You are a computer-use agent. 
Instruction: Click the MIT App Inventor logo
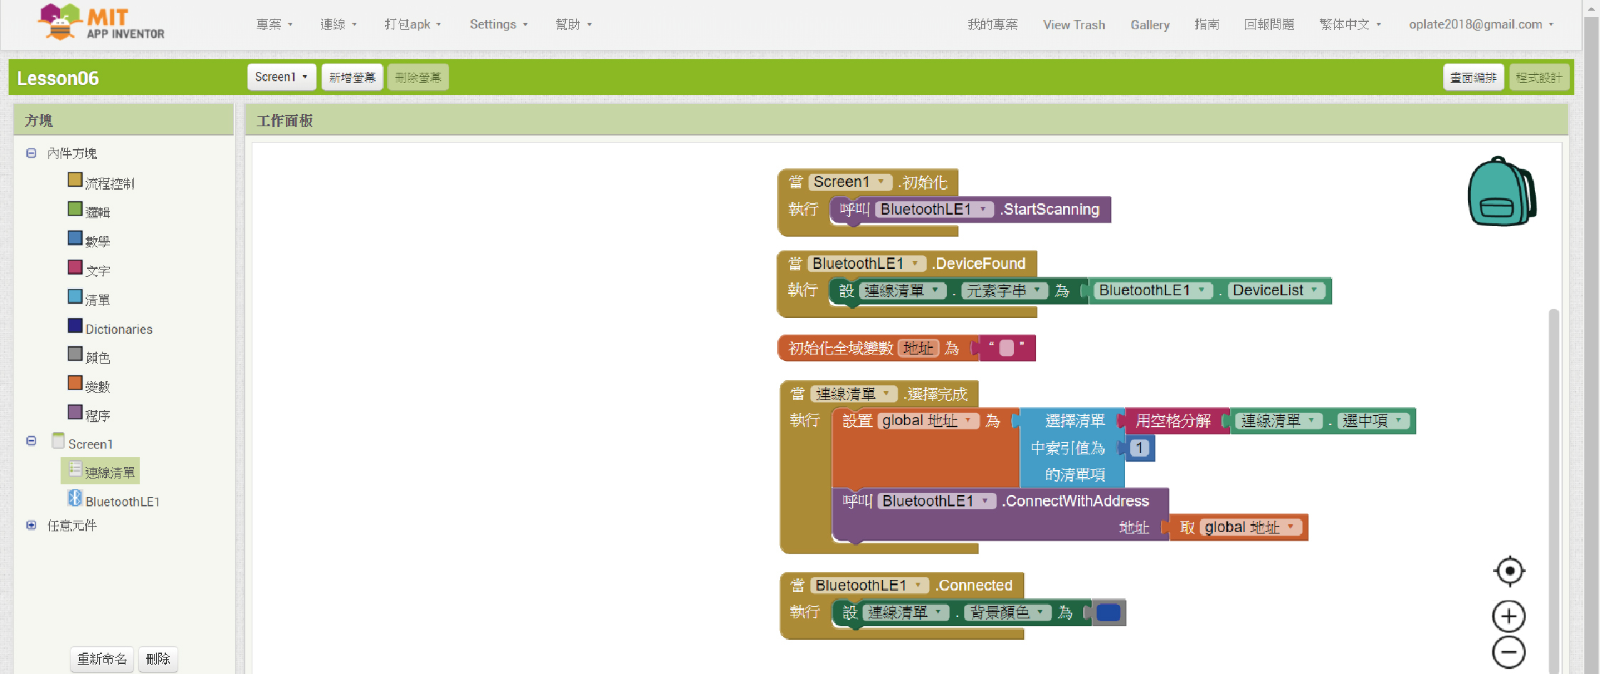coord(101,23)
